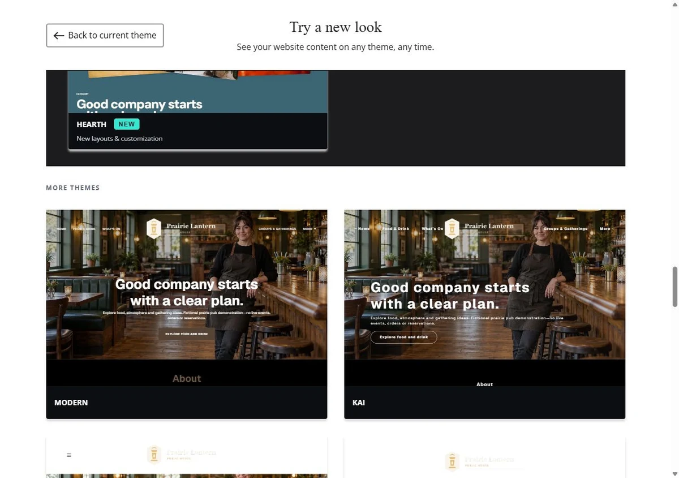Click the About heading in Kai preview
Screen dimensions: 679x478
pos(485,384)
